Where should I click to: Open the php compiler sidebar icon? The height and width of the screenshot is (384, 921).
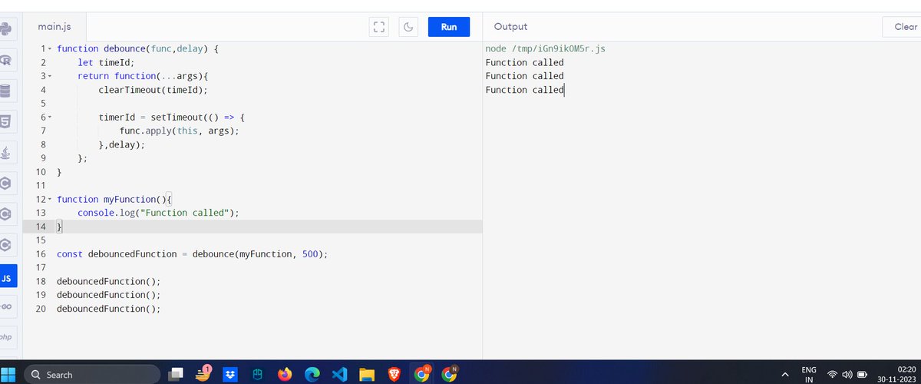6,337
